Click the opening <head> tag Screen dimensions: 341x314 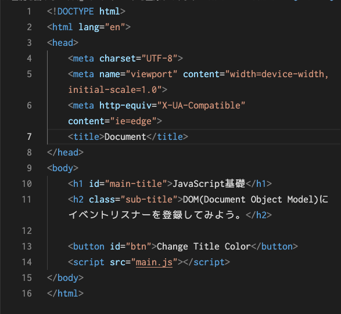63,43
